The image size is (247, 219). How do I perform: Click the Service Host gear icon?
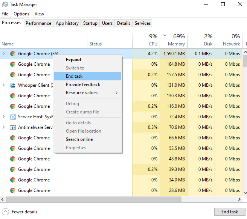pos(13,117)
